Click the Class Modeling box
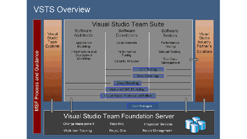Viewport: 247px width, 139px height. coord(127,83)
